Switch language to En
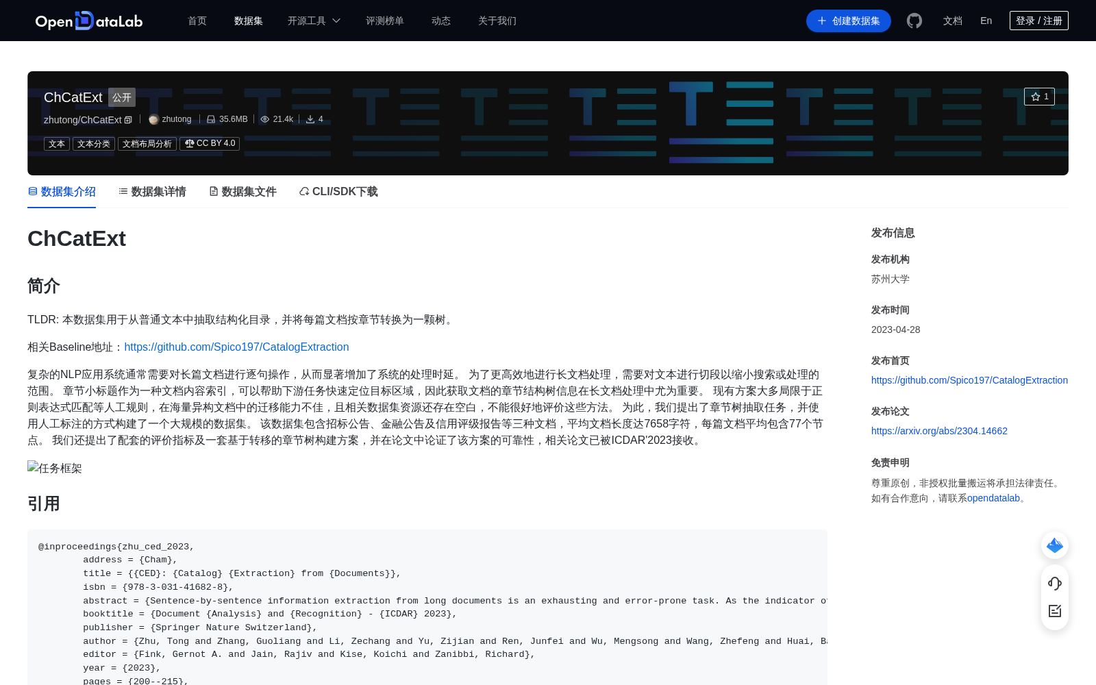Screen dimensions: 1096x685 pyautogui.click(x=986, y=21)
